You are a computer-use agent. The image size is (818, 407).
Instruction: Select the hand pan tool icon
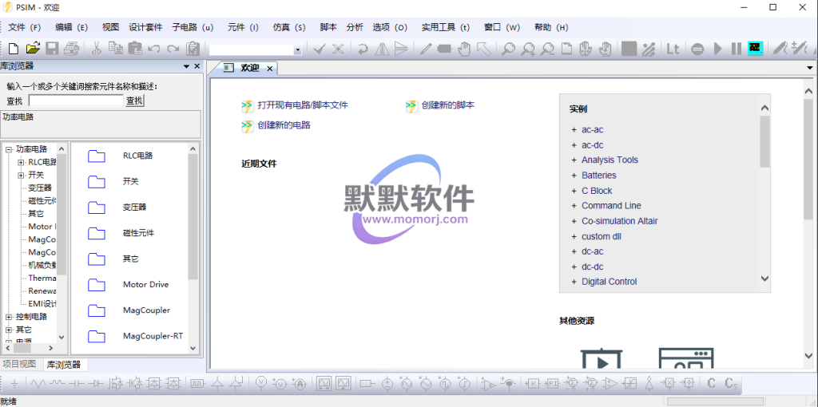[x=464, y=49]
